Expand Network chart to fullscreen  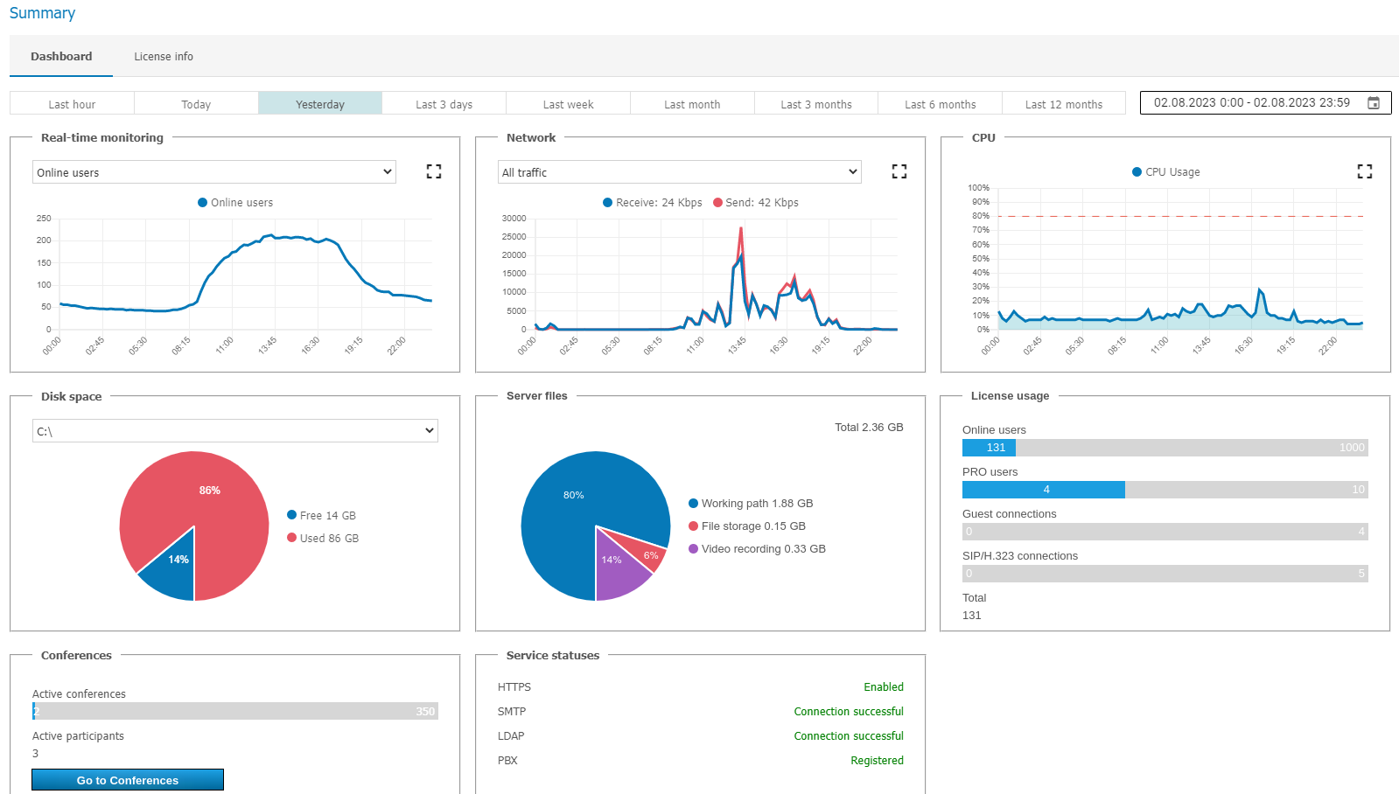click(x=899, y=171)
